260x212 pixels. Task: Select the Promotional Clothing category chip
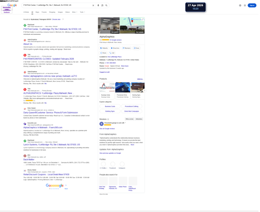(x=132, y=107)
